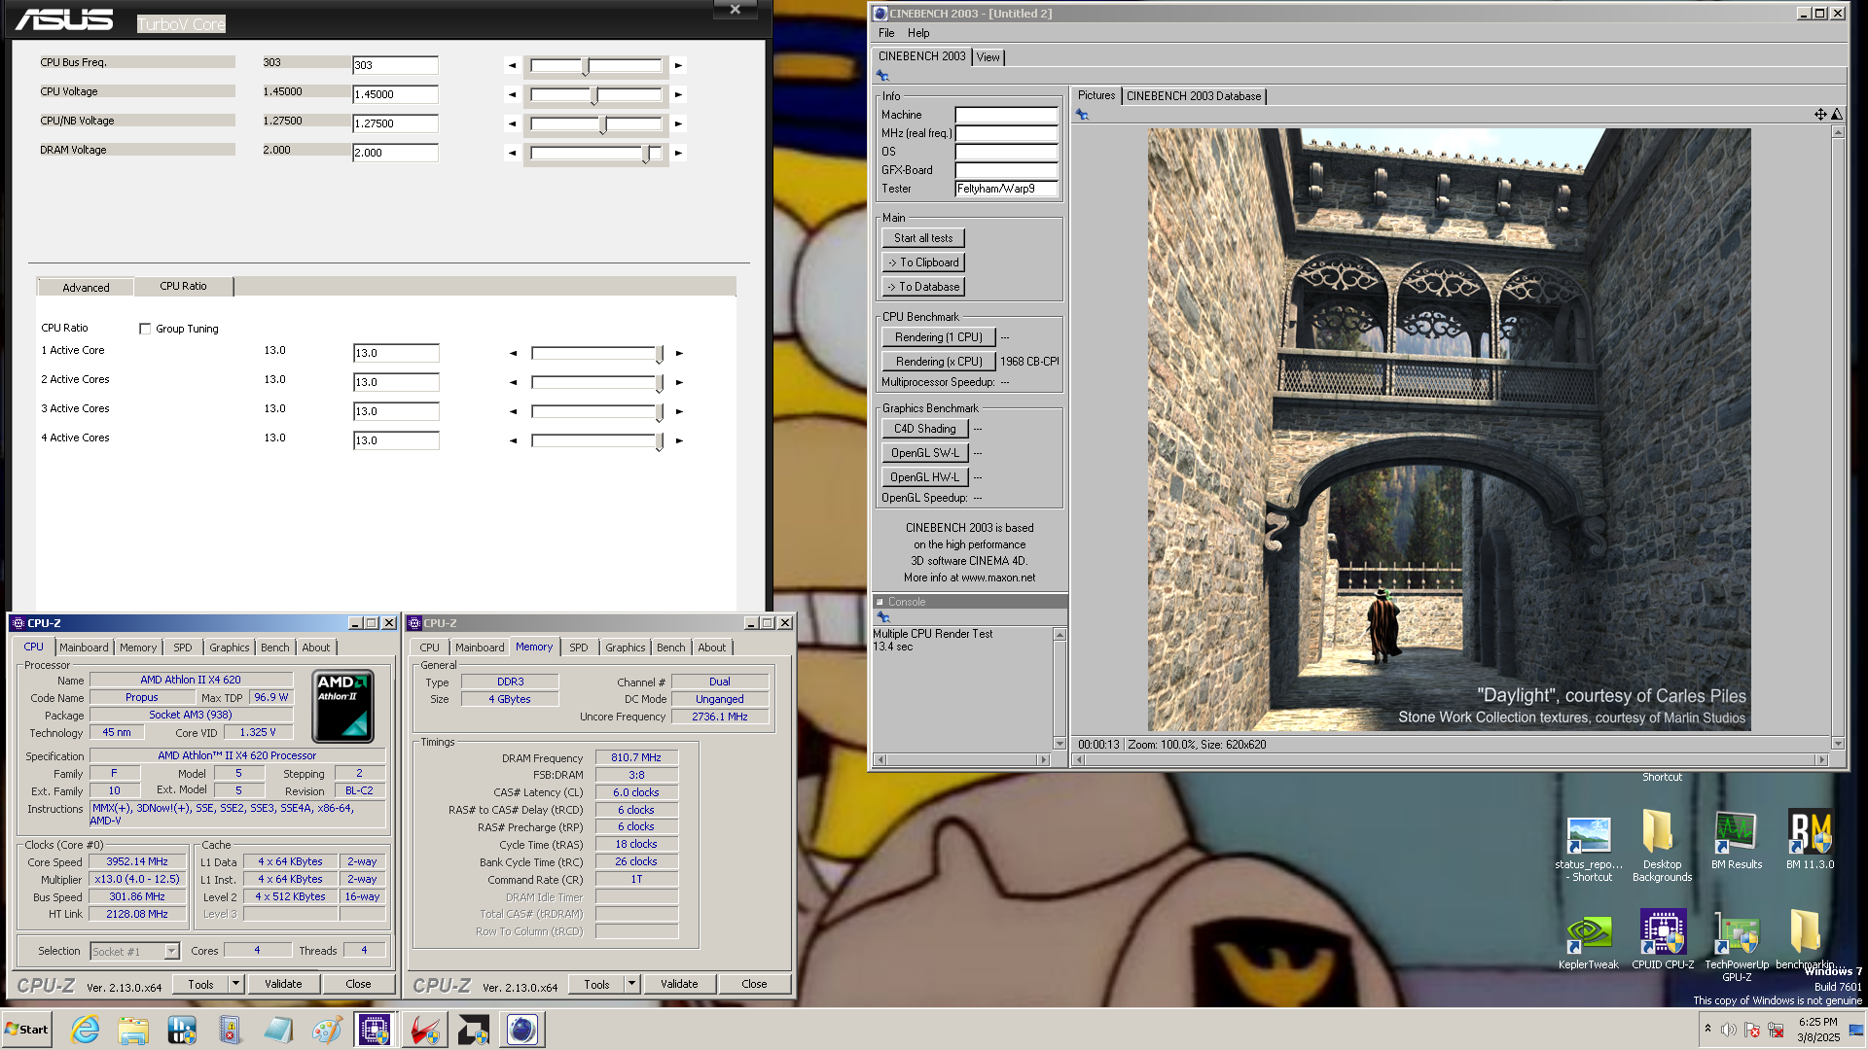
Task: Run the OpenGL SW-L benchmark
Action: coord(925,453)
